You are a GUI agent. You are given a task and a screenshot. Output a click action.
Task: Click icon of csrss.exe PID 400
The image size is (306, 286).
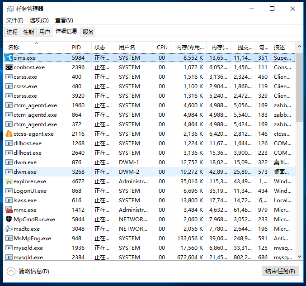tap(9, 77)
